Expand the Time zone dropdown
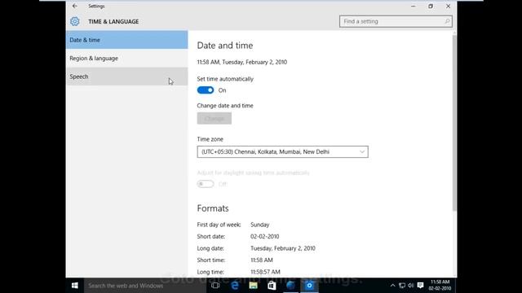This screenshot has height=293, width=522. click(283, 152)
